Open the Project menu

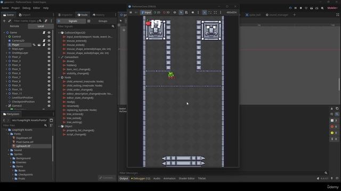[x=15, y=8]
